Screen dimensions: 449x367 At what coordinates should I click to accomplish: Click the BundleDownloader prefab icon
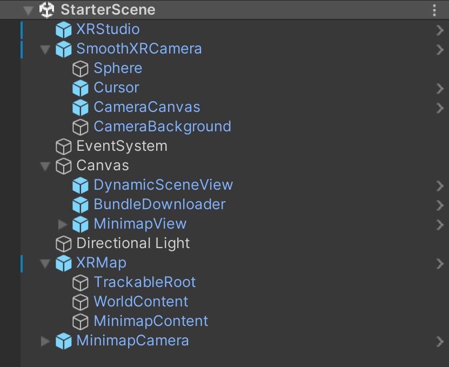(x=81, y=205)
